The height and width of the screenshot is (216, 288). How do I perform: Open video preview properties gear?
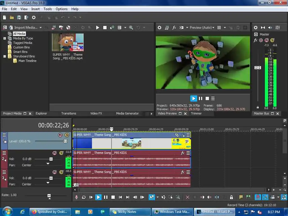coord(159,28)
